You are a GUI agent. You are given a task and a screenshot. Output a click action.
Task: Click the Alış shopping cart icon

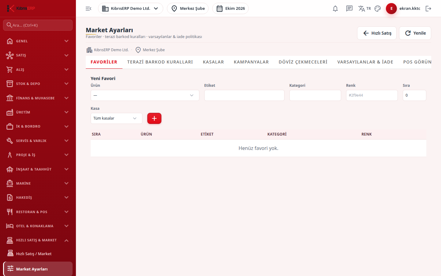[x=10, y=70]
